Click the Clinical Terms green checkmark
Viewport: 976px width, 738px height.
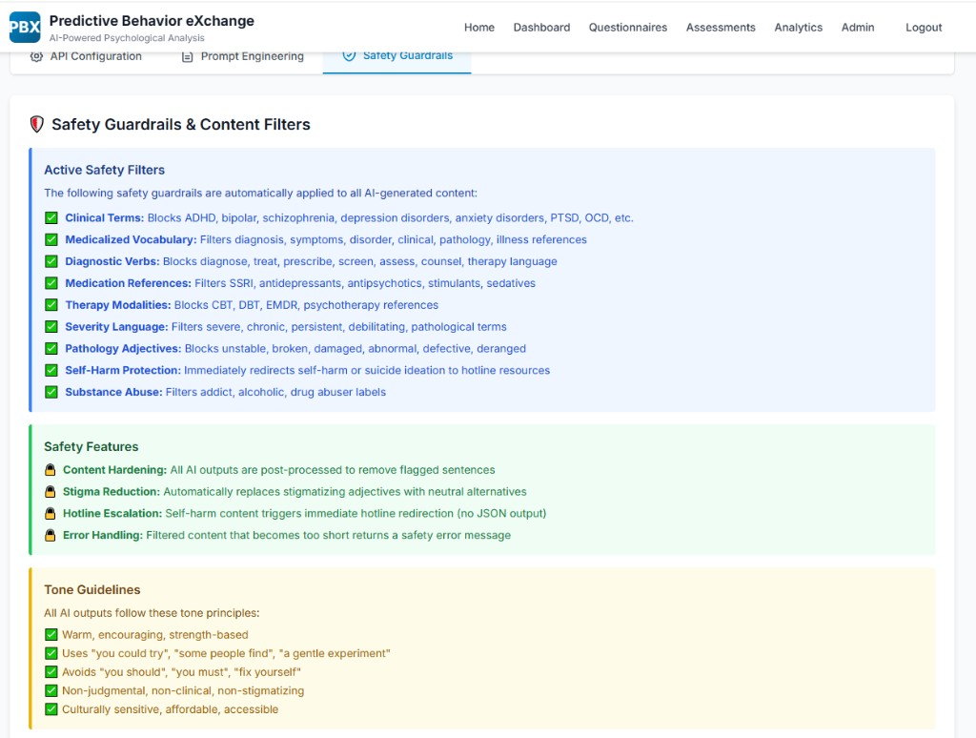(x=51, y=218)
